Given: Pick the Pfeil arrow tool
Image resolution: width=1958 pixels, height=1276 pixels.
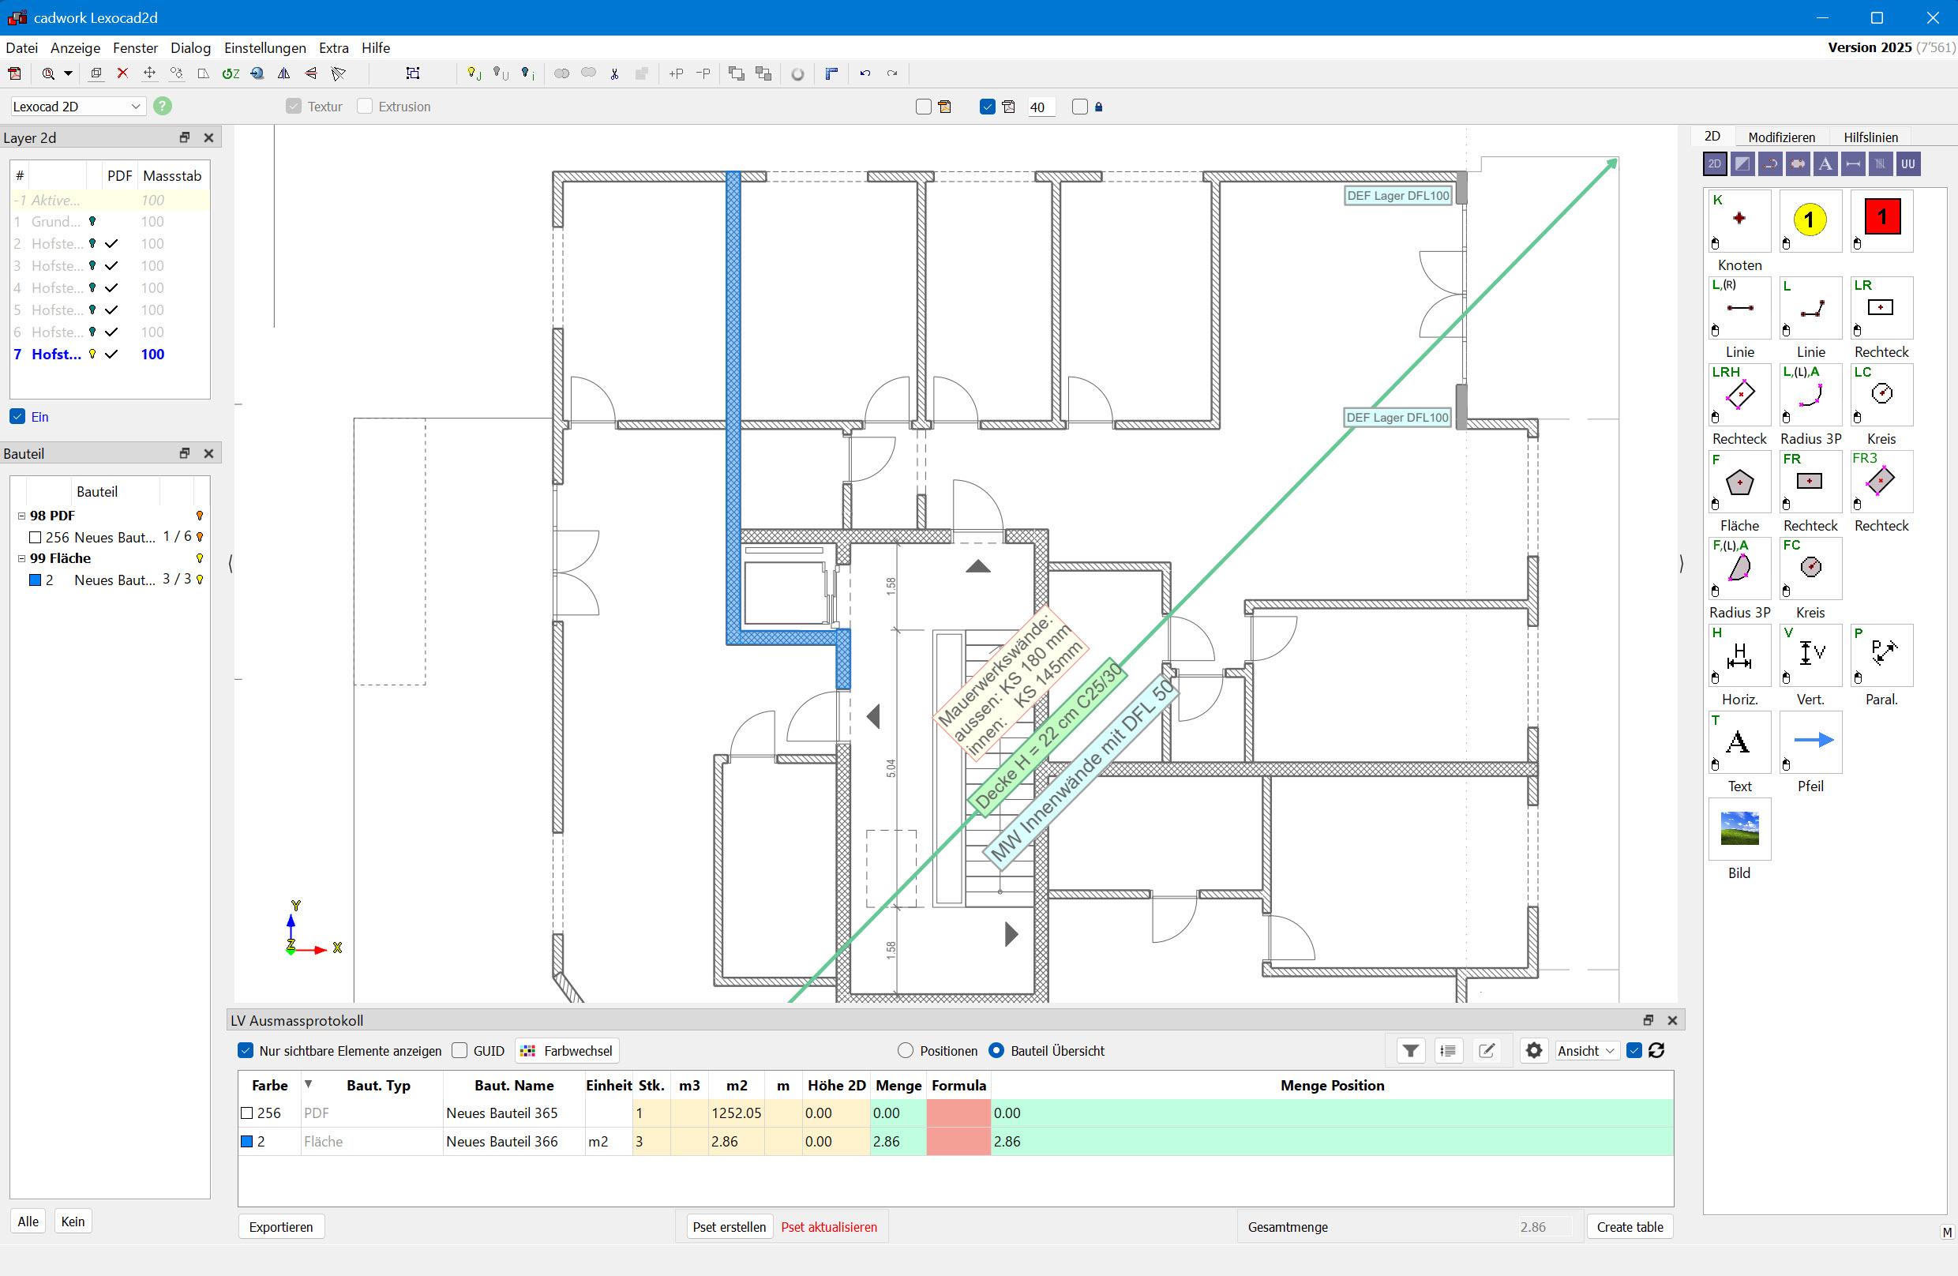Looking at the screenshot, I should [1810, 741].
